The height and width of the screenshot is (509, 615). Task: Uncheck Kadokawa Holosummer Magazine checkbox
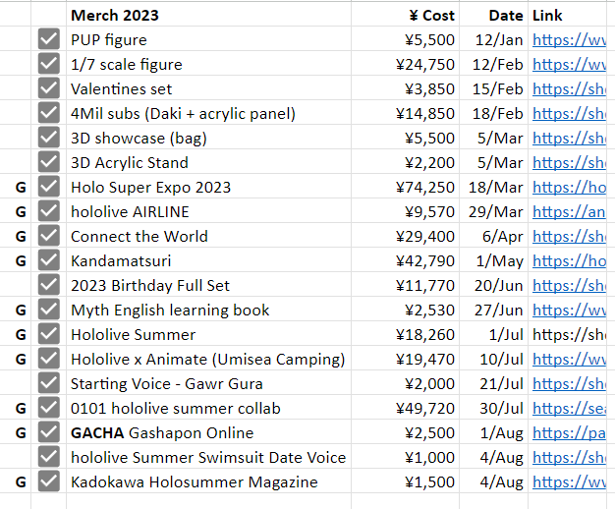(x=49, y=482)
